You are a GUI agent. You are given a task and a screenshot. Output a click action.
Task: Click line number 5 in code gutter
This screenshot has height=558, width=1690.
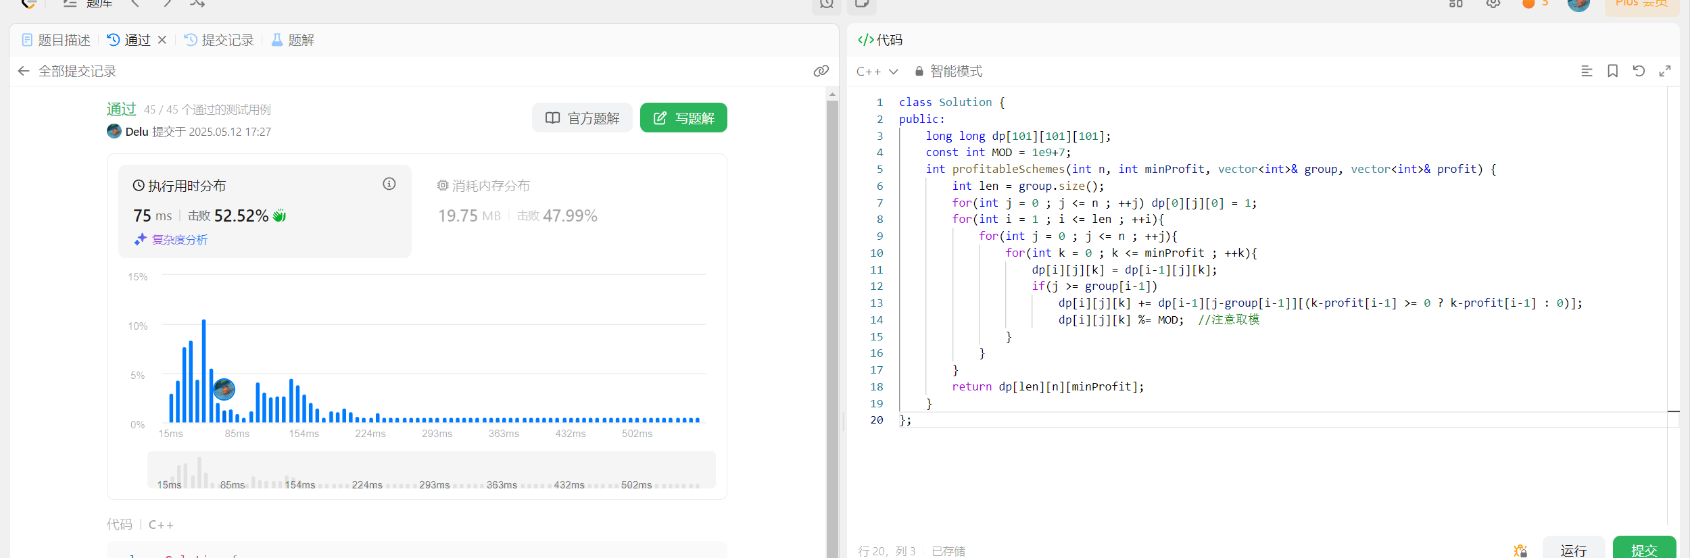[879, 169]
